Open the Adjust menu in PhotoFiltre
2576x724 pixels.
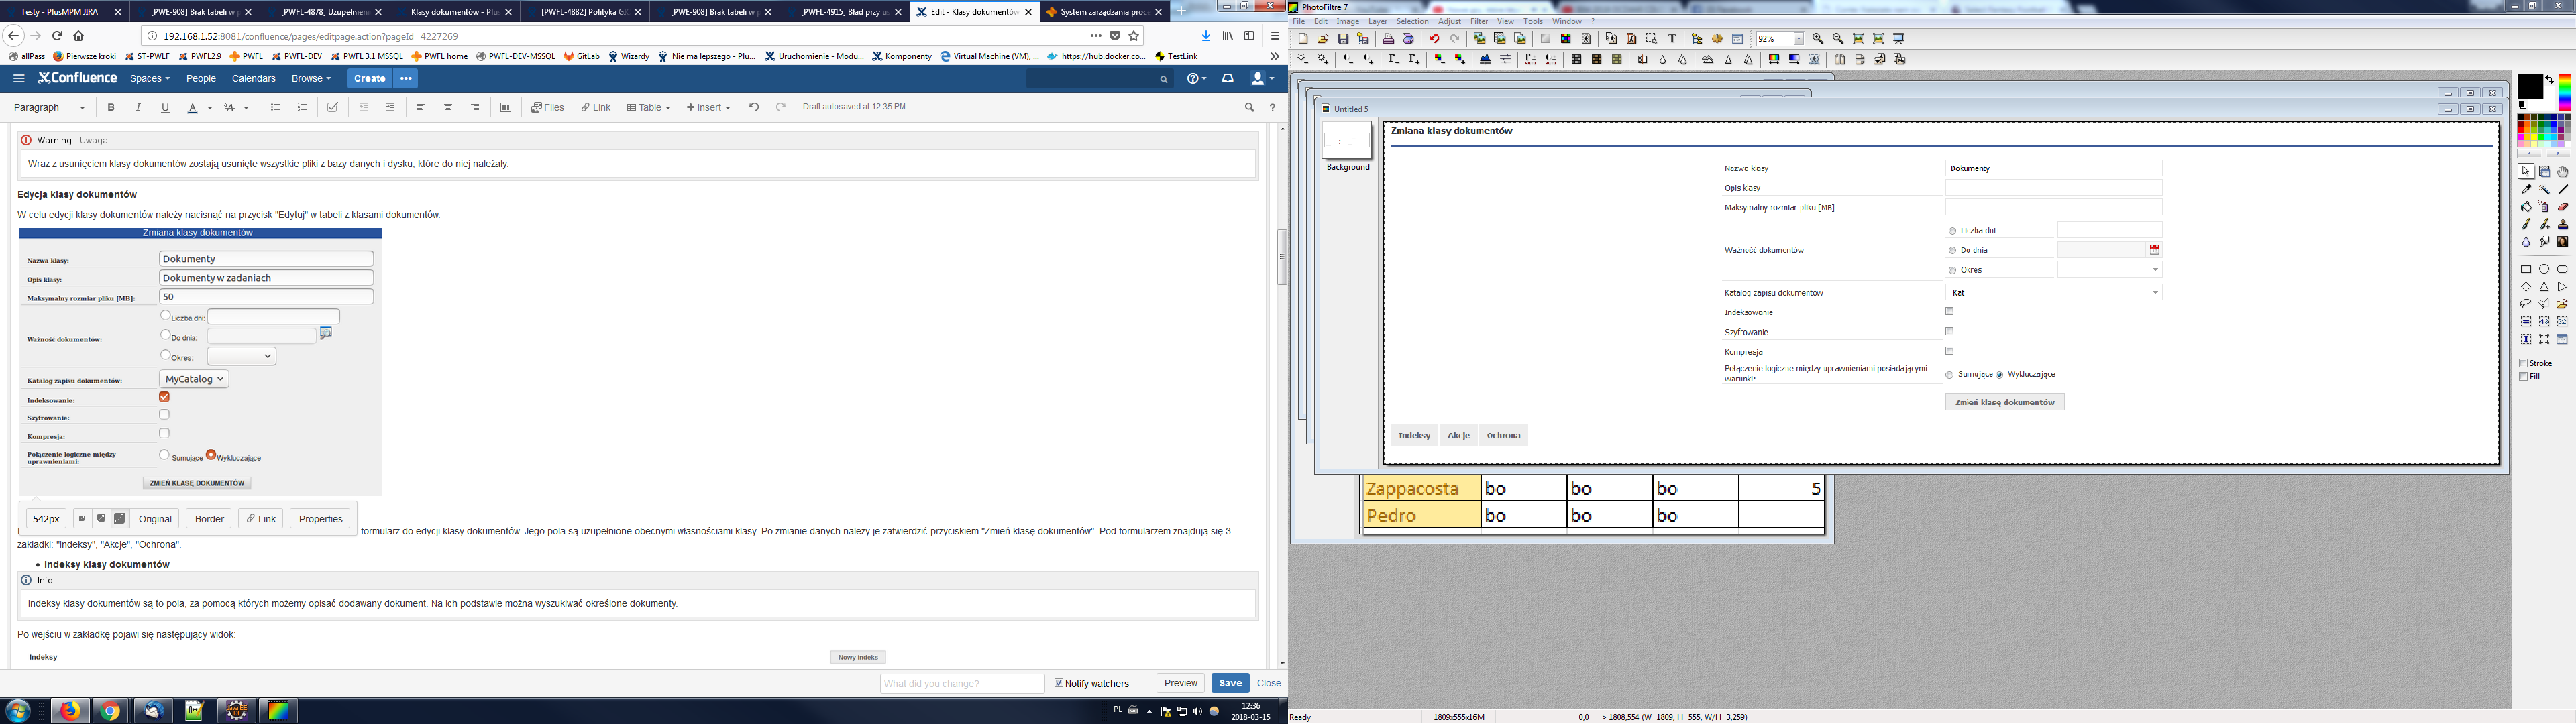tap(1449, 21)
